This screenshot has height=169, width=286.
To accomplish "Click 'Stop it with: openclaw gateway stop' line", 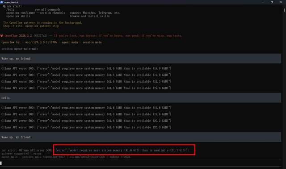I will [x=31, y=26].
